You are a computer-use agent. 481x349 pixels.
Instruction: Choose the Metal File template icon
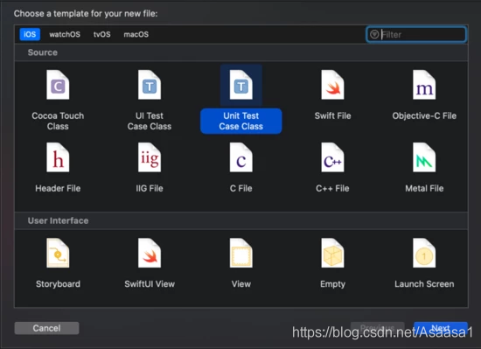point(424,157)
